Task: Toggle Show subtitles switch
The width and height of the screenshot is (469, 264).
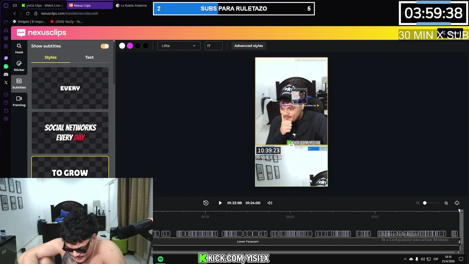Action: [105, 46]
